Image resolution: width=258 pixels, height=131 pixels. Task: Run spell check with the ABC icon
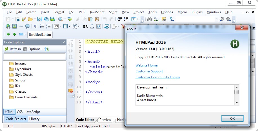pyautogui.click(x=70, y=19)
